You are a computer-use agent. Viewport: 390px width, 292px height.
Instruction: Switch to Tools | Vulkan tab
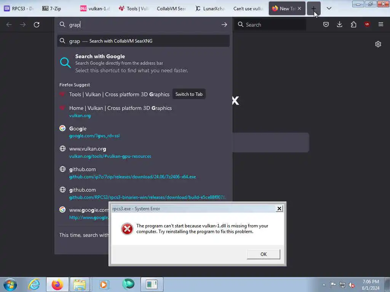134,8
